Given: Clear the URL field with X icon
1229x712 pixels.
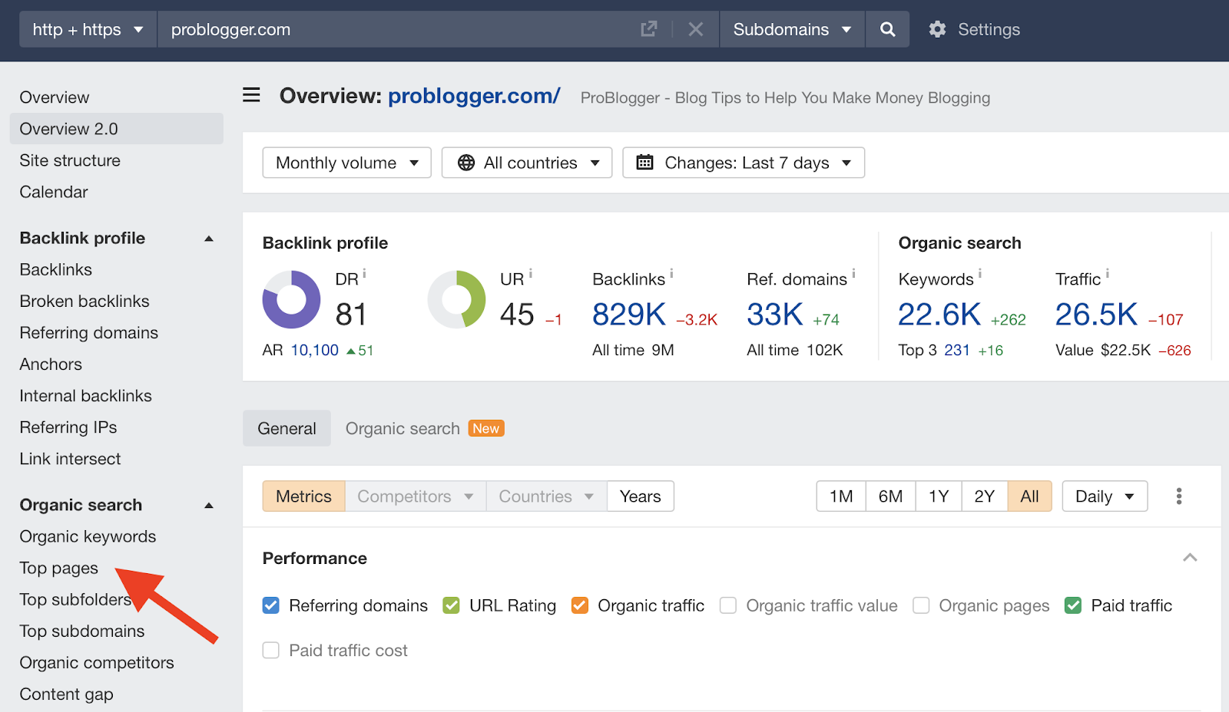Looking at the screenshot, I should pos(696,29).
